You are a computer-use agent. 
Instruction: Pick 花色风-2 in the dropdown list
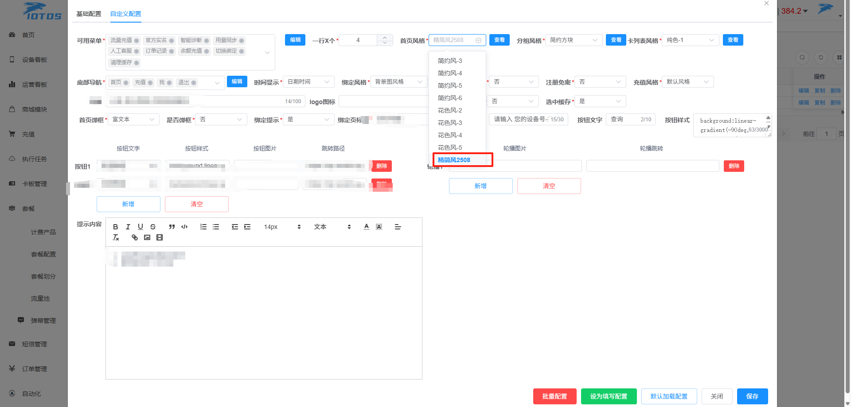(x=457, y=110)
